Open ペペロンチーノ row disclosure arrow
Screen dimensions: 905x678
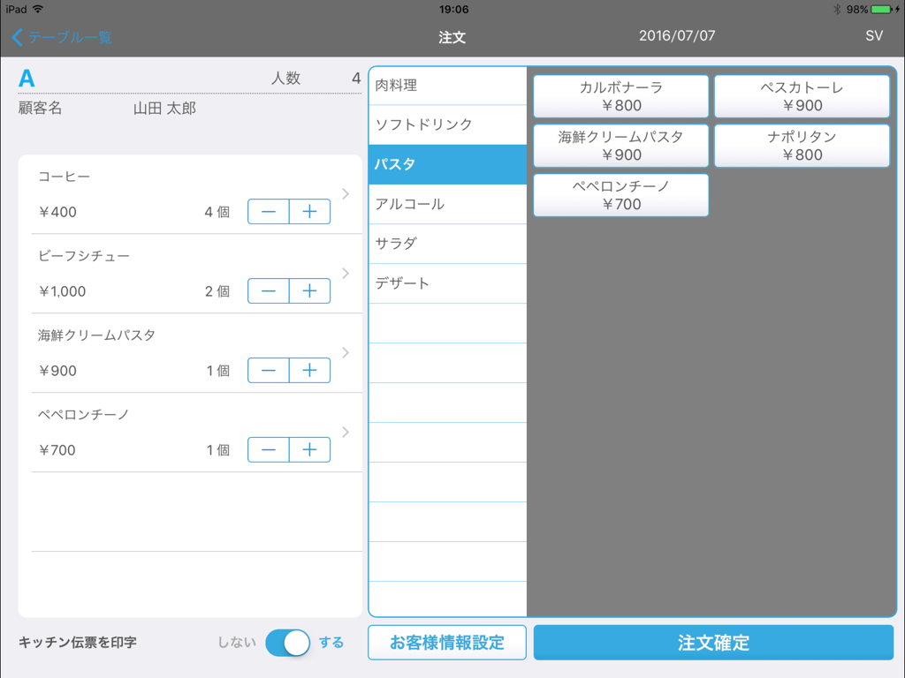click(346, 433)
